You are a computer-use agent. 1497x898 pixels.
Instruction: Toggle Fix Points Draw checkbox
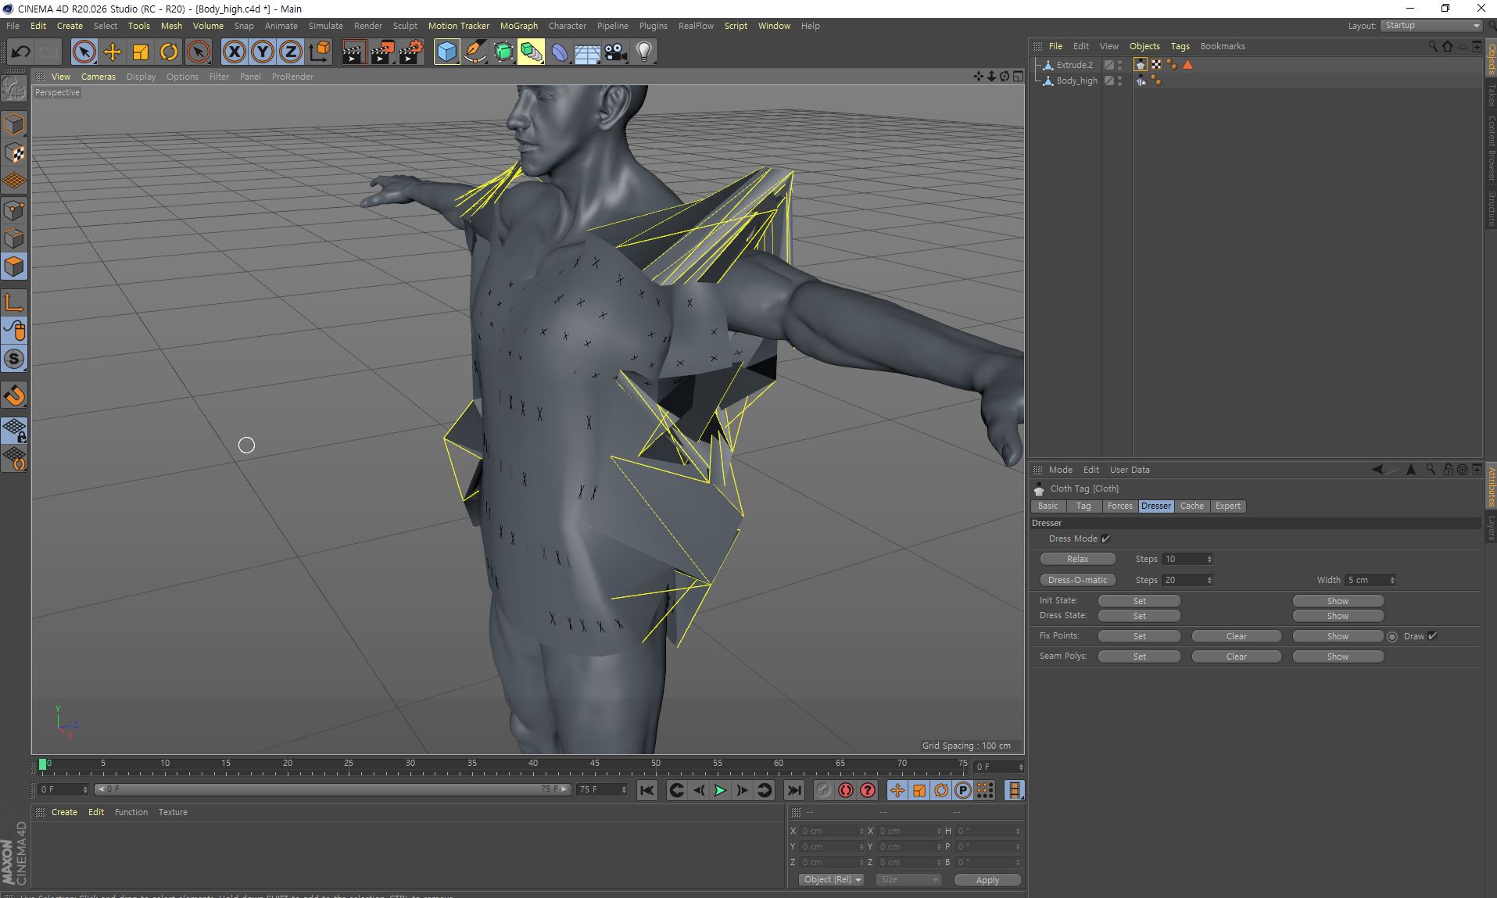pos(1432,636)
